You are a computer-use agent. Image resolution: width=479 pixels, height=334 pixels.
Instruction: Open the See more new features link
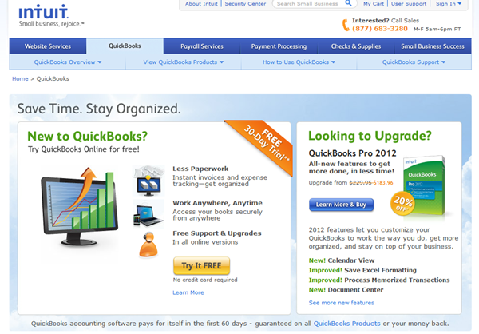(341, 303)
